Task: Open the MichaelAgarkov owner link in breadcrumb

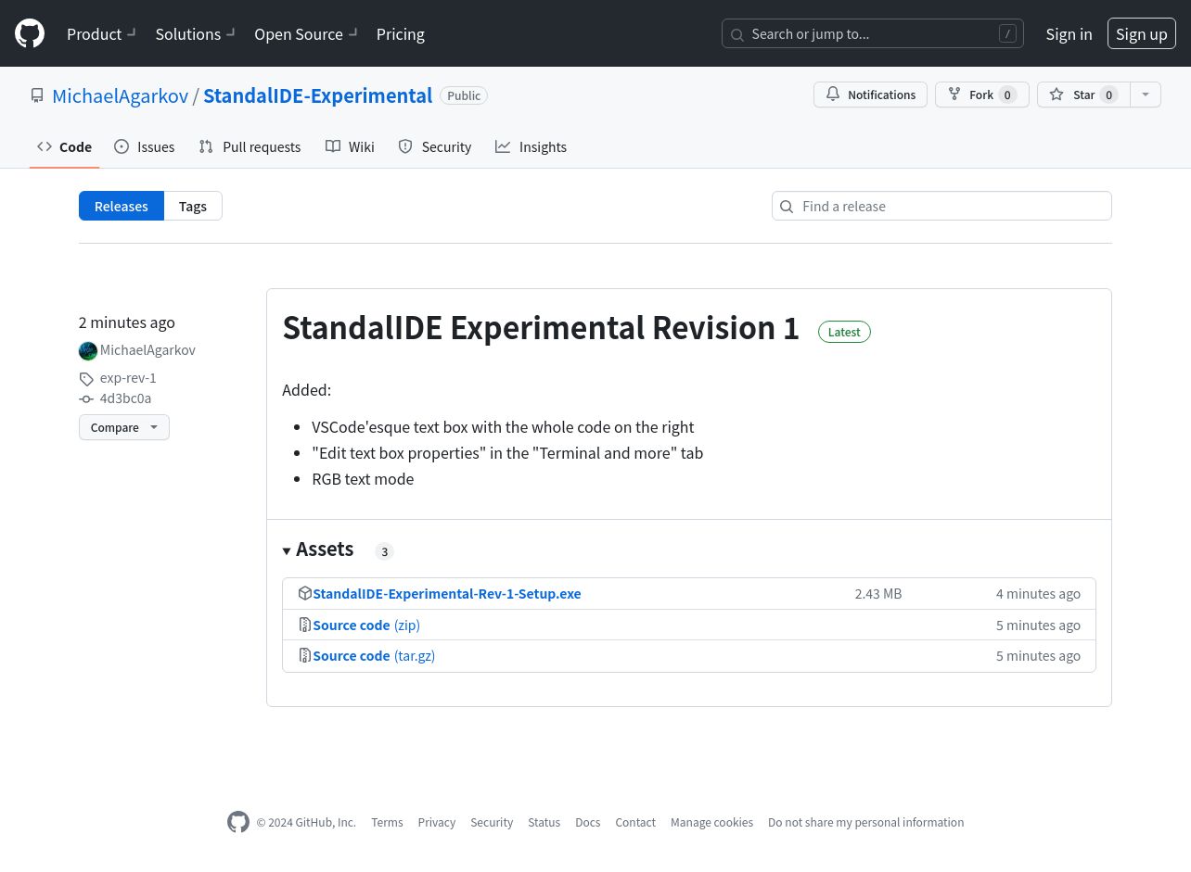Action: pos(121,95)
